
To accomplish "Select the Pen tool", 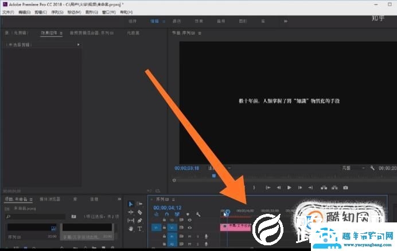I will [x=139, y=220].
